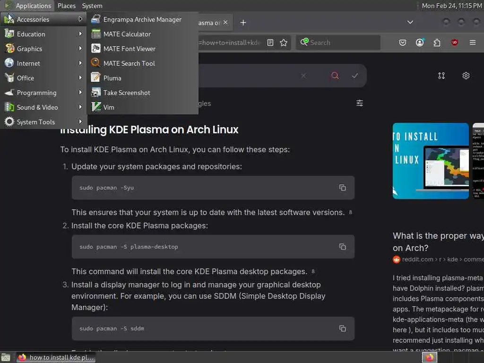The image size is (484, 363).
Task: Click the Sound & Video icon
Action: [9, 107]
